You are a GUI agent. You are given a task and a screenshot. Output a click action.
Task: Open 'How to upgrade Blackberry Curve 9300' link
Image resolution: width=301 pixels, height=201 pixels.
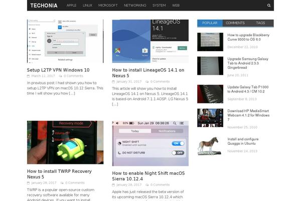pyautogui.click(x=248, y=37)
